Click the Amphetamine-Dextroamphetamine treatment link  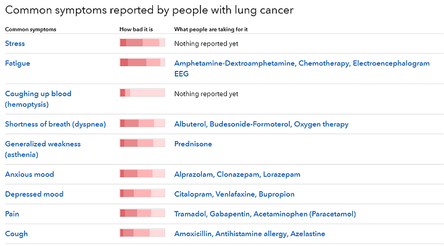234,63
